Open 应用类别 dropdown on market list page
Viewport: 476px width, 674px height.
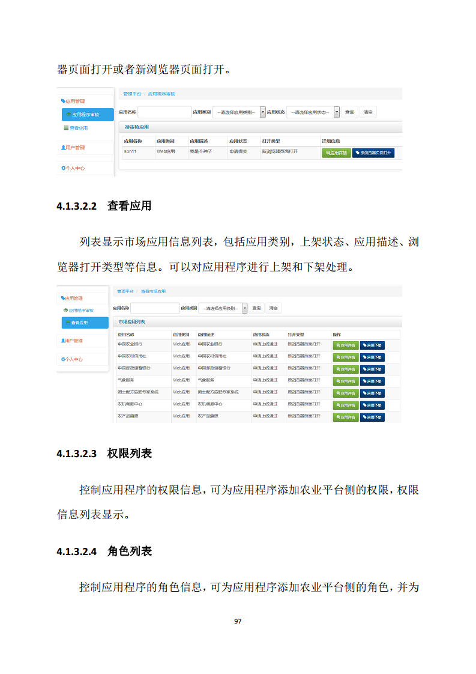223,308
